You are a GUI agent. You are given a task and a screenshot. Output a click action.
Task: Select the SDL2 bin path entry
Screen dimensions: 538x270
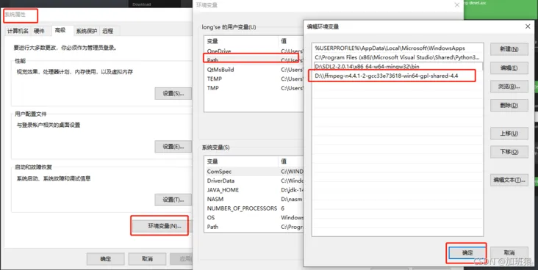pyautogui.click(x=398, y=67)
